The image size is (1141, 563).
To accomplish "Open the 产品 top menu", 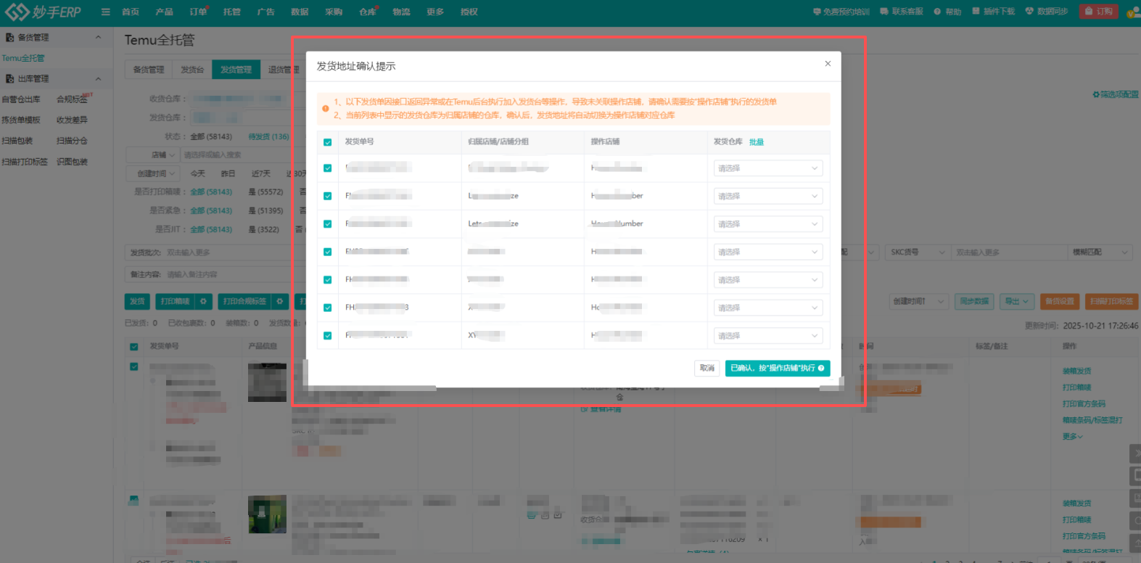I will 165,12.
